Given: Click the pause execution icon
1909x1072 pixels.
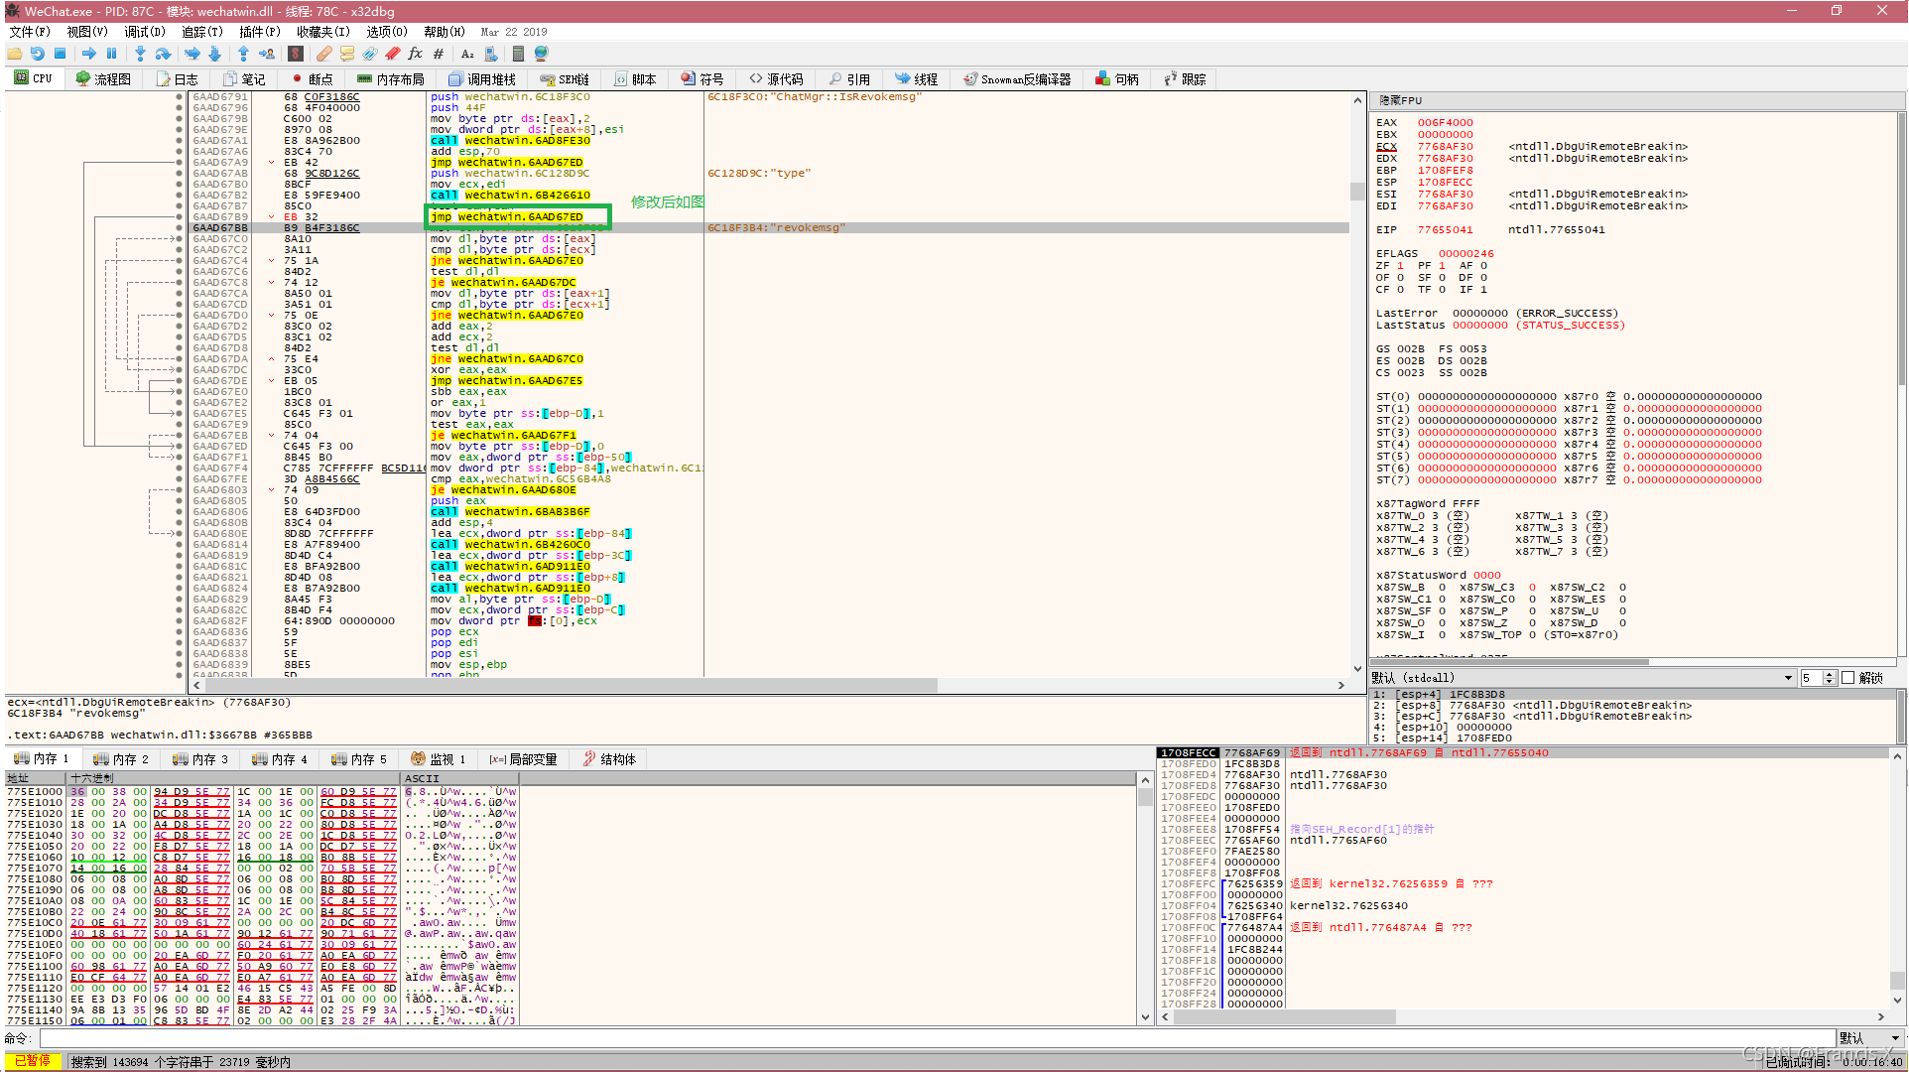Looking at the screenshot, I should tap(111, 54).
